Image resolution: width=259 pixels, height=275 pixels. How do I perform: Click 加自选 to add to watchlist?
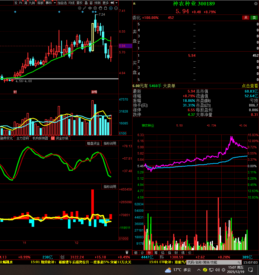click(62, 3)
